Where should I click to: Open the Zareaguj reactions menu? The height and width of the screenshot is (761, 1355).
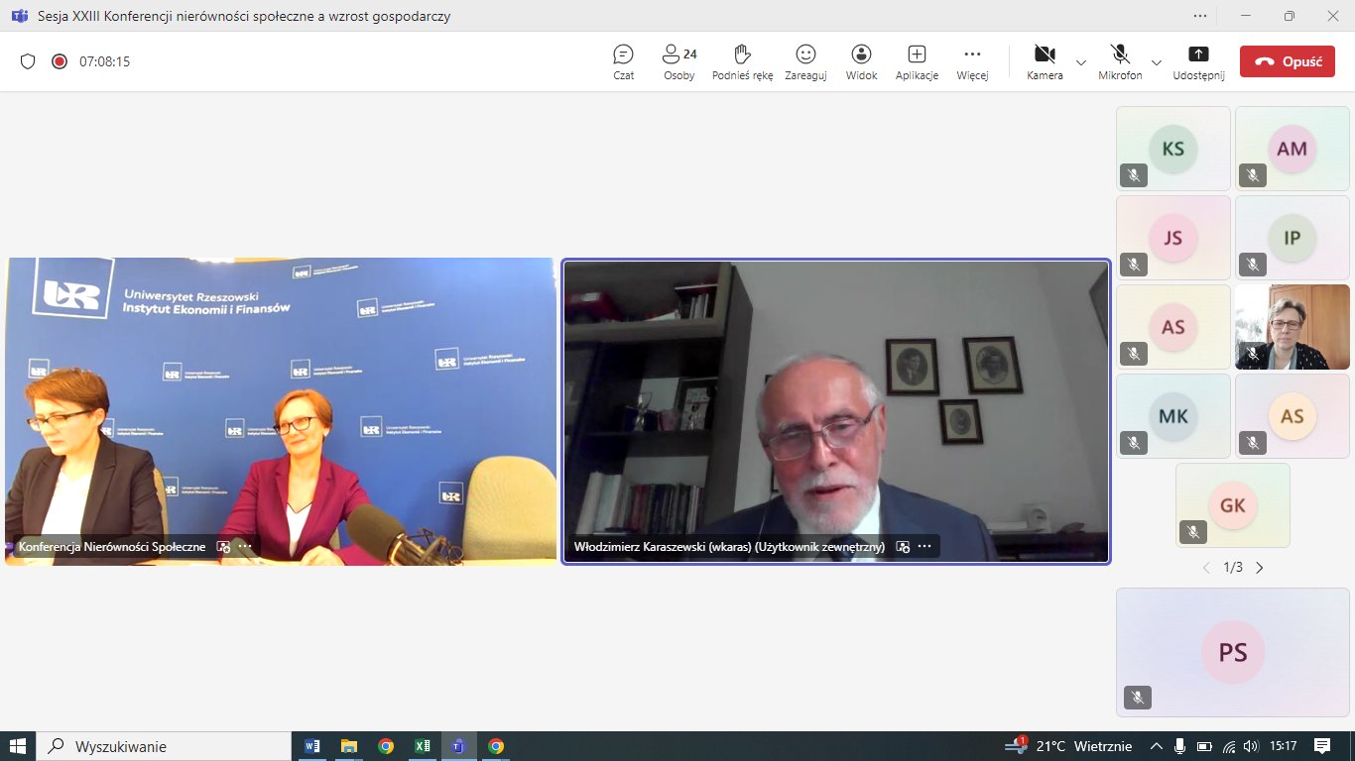[805, 61]
